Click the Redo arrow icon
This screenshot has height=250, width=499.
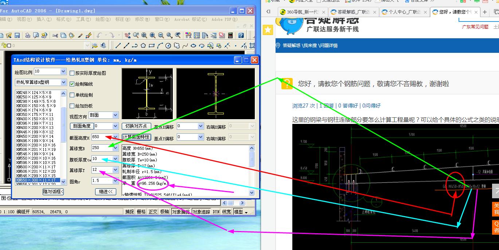tap(112, 35)
